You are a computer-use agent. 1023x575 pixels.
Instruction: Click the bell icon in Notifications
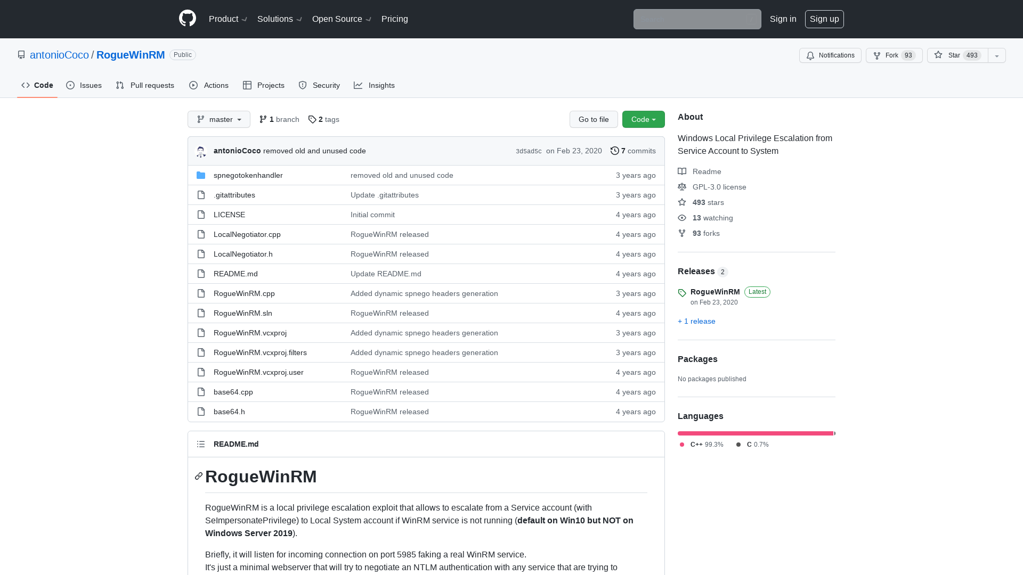click(810, 55)
